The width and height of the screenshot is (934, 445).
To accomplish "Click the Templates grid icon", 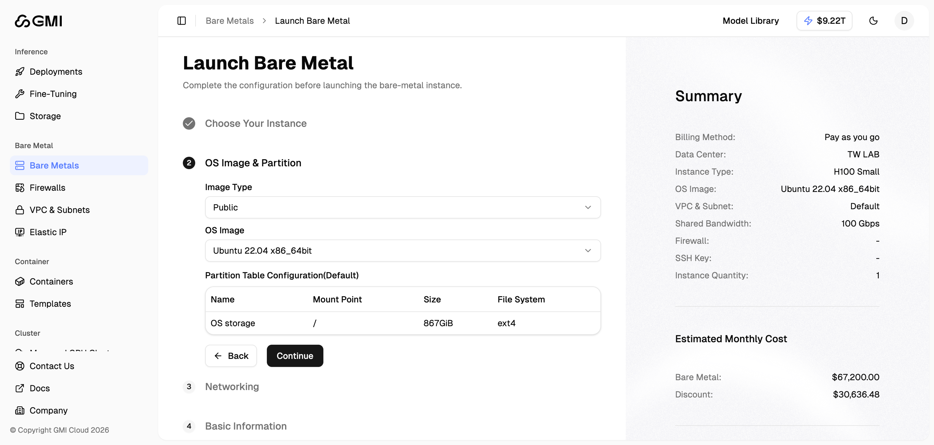I will click(21, 304).
